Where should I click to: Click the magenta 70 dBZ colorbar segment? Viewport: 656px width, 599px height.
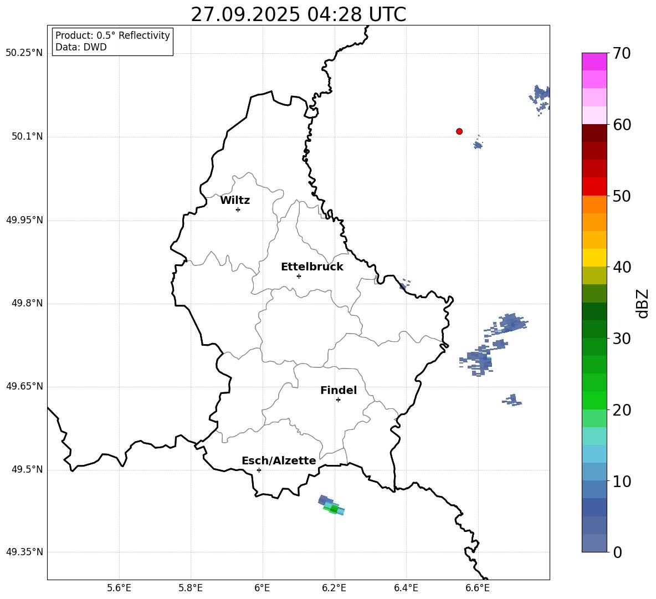coord(594,62)
